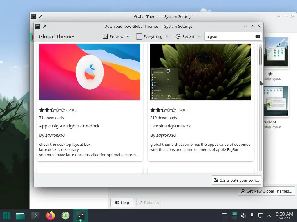Select the Twilight theme thumbnail in background window
This screenshot has width=297, height=222.
(276, 101)
